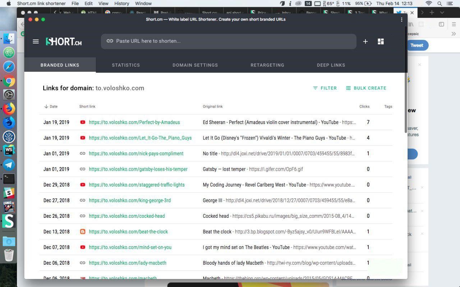Click the Short.cm logo

point(64,42)
